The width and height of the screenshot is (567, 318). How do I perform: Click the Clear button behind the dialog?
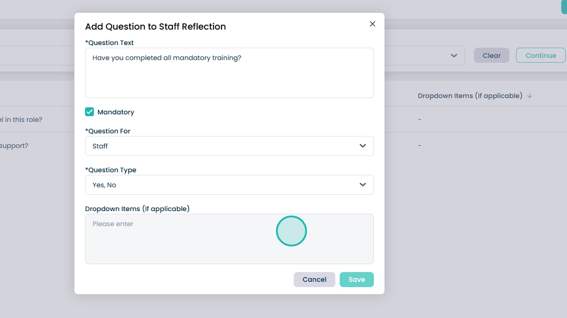click(491, 56)
